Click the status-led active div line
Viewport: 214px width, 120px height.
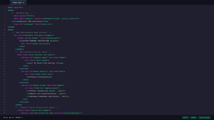point(35,44)
